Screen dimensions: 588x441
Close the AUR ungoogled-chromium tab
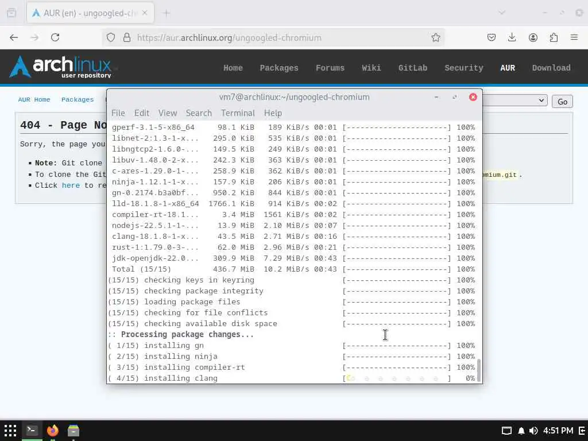point(145,13)
